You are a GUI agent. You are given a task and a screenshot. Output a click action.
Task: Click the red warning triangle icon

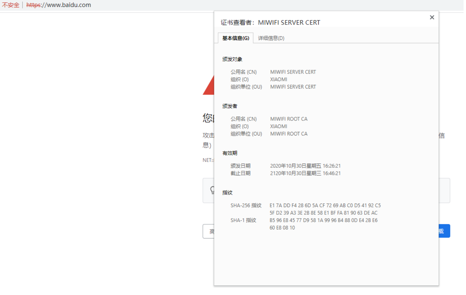209,87
